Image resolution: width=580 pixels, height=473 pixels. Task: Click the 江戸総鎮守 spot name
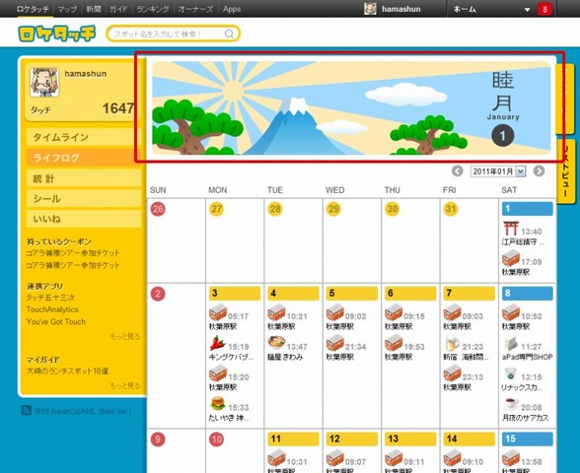523,242
